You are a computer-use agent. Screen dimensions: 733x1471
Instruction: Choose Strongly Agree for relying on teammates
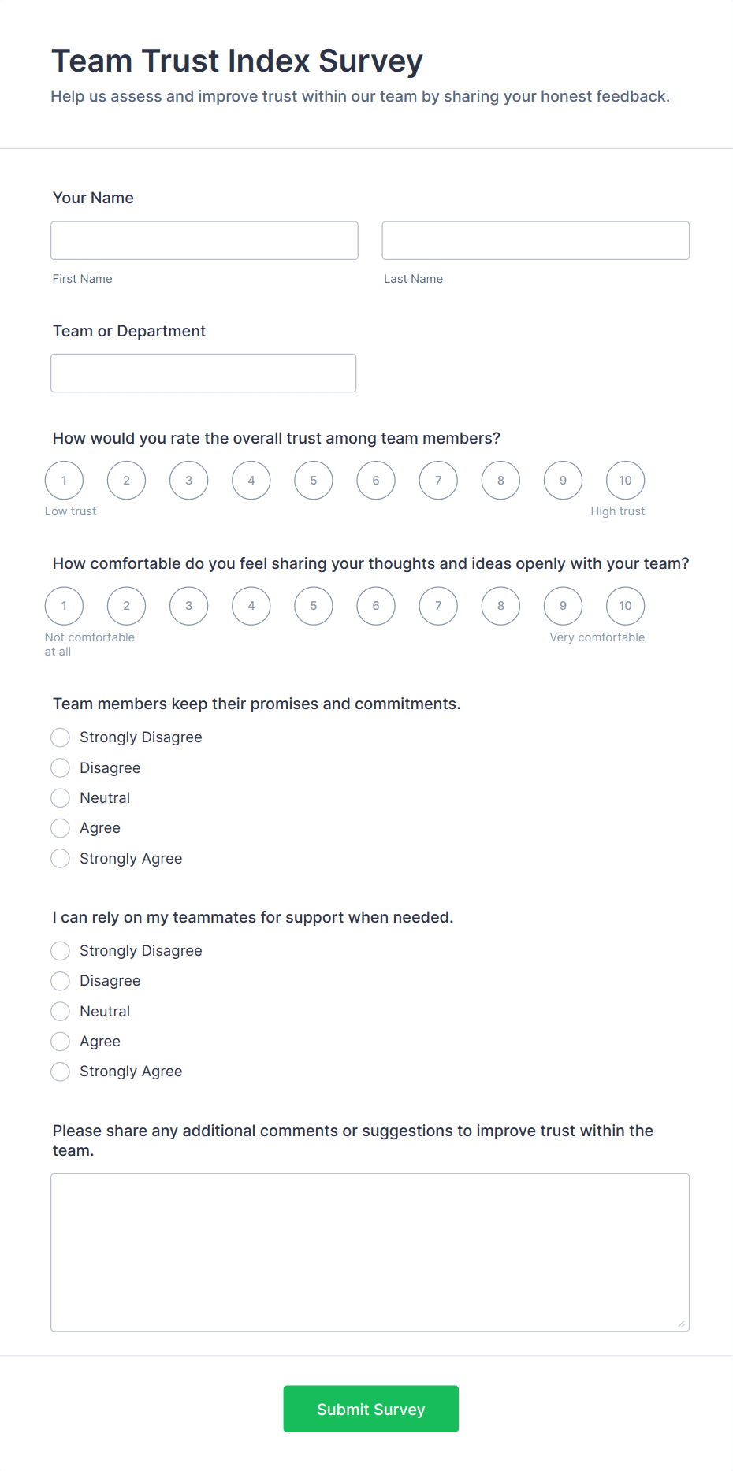(61, 1072)
